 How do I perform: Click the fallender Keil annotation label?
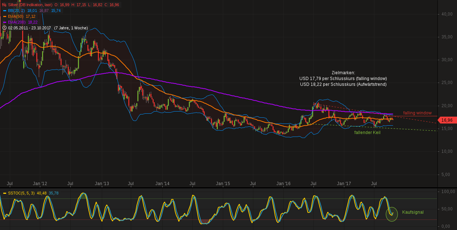367,133
